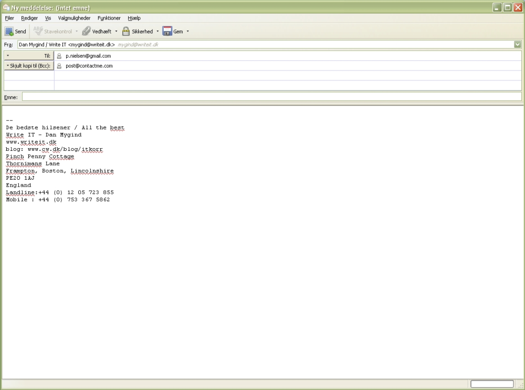Click the www.writeit.dk text in signature
Image resolution: width=525 pixels, height=390 pixels.
click(x=31, y=142)
